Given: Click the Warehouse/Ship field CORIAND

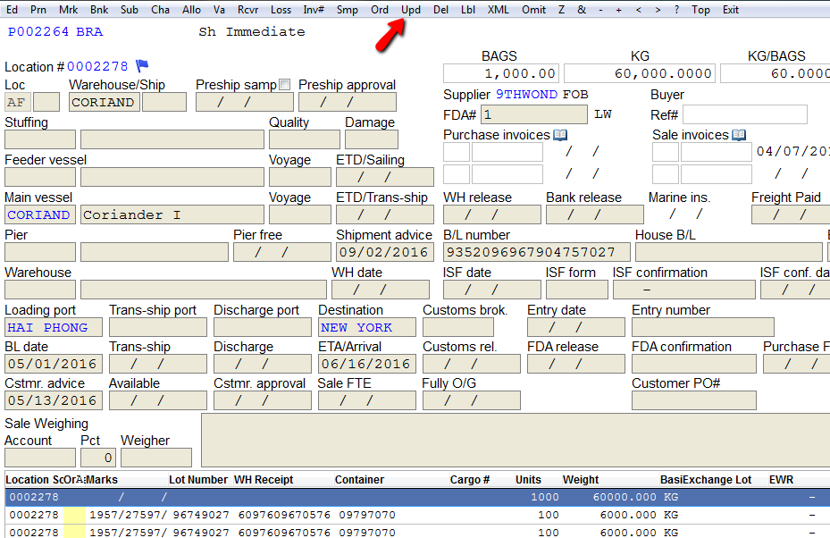Looking at the screenshot, I should 105,102.
